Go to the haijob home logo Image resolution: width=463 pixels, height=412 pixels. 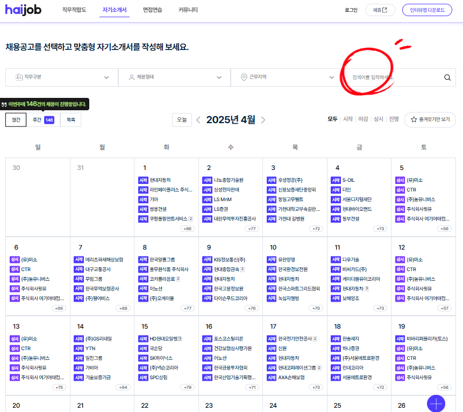tap(23, 10)
